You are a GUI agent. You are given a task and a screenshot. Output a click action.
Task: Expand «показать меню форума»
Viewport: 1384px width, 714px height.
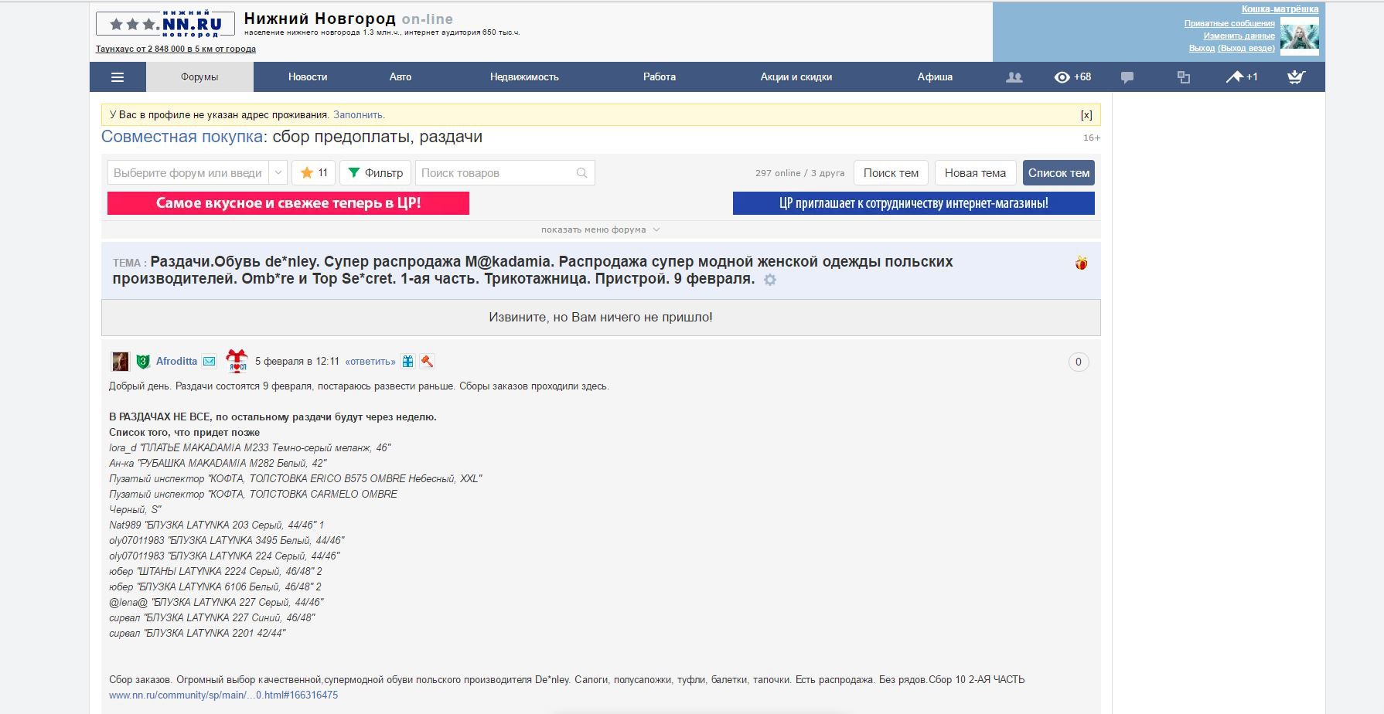600,229
